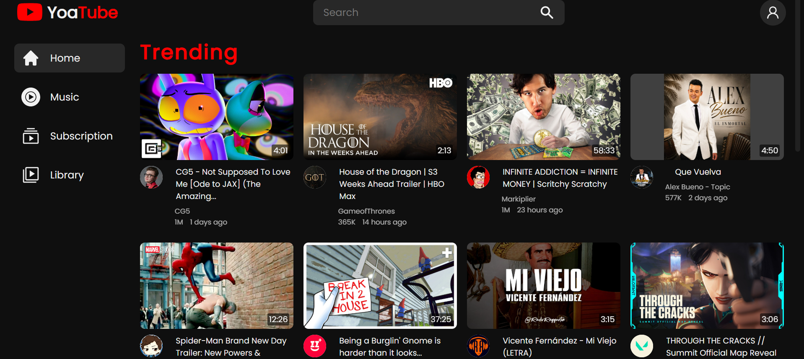
Task: Open CG5 channel avatar
Action: coord(151,177)
